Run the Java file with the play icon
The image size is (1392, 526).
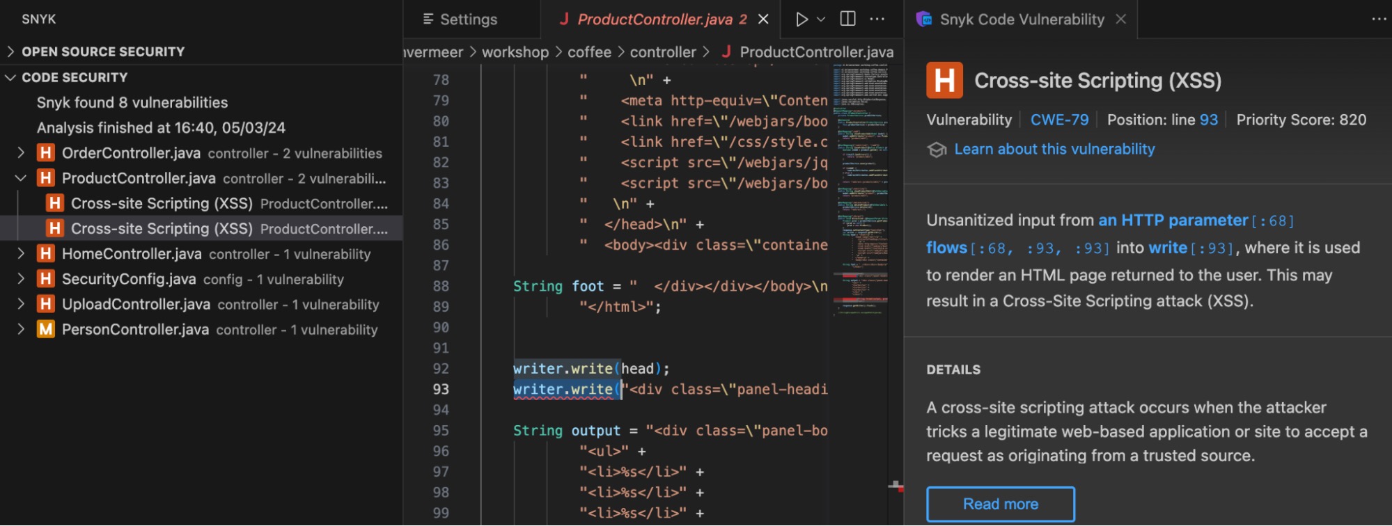click(801, 19)
